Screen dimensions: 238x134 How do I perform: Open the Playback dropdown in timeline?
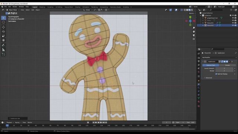click(10, 122)
